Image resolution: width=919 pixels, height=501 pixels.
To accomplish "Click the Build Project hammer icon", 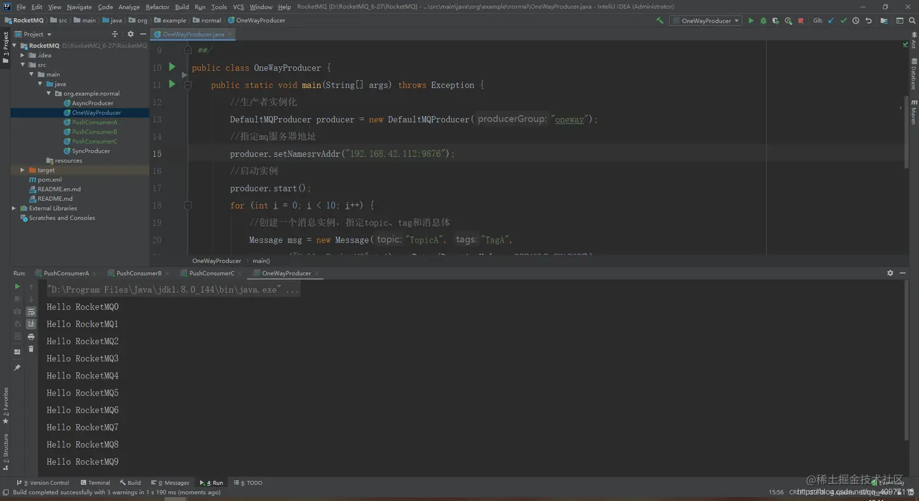I will click(659, 21).
